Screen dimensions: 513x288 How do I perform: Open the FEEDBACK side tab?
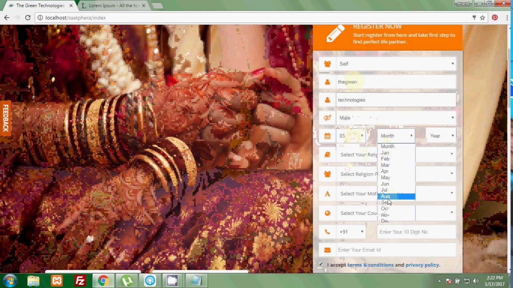point(5,118)
